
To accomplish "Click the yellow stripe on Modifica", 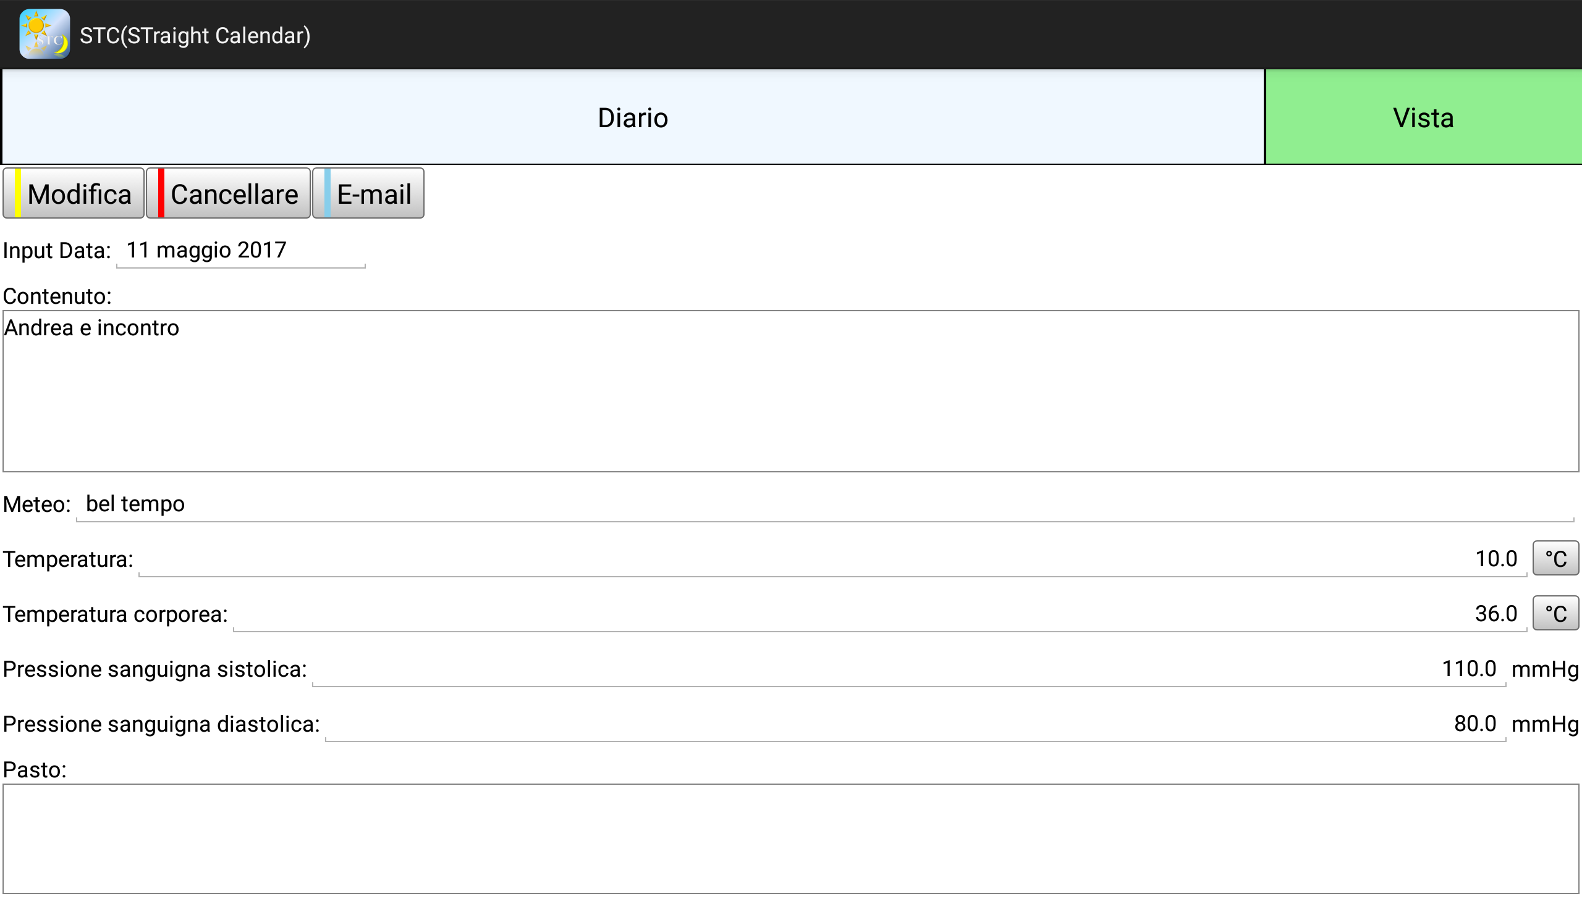I will [x=18, y=193].
